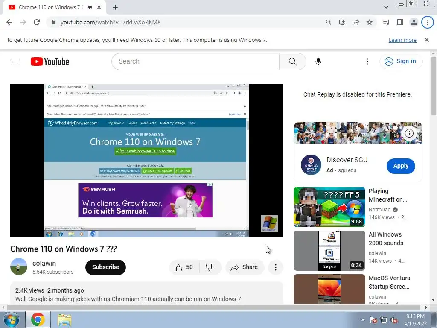Open the colawin channel name link
The height and width of the screenshot is (328, 437).
(44, 263)
